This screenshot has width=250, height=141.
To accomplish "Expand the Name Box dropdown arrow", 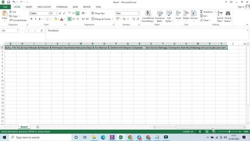I will pyautogui.click(x=18, y=31).
